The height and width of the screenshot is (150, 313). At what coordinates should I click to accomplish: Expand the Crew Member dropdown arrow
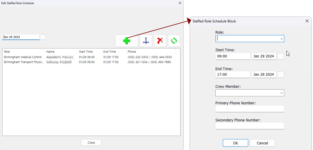[281, 93]
